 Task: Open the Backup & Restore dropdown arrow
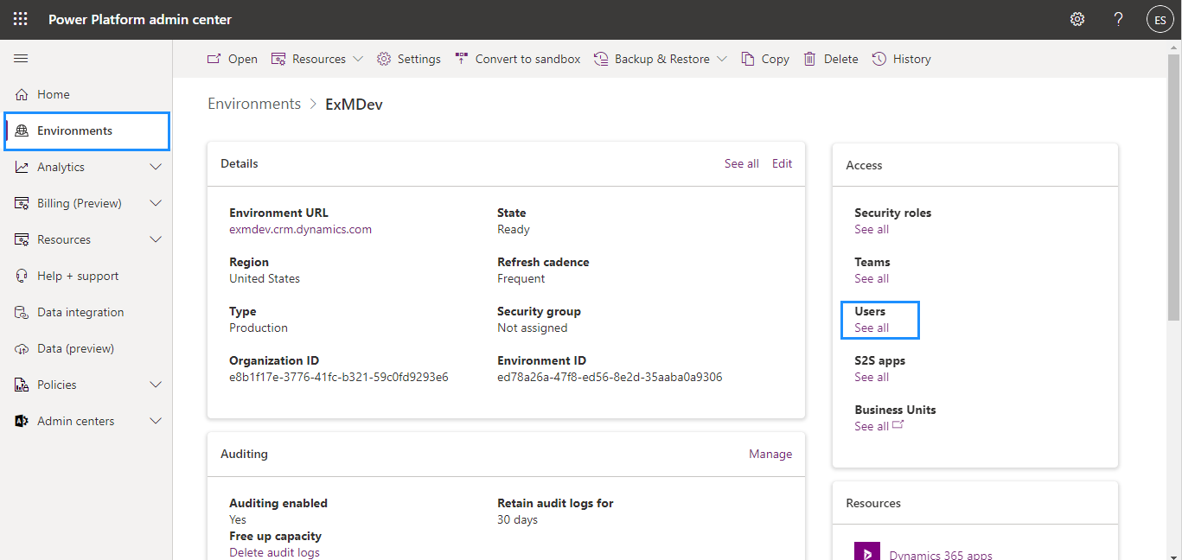pyautogui.click(x=722, y=59)
